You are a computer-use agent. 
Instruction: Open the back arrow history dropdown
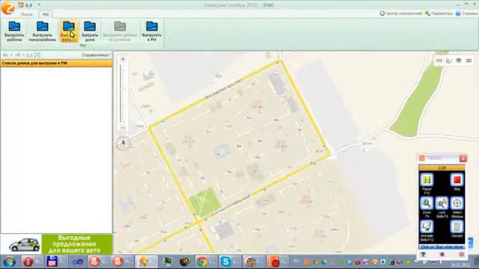[x=11, y=55]
